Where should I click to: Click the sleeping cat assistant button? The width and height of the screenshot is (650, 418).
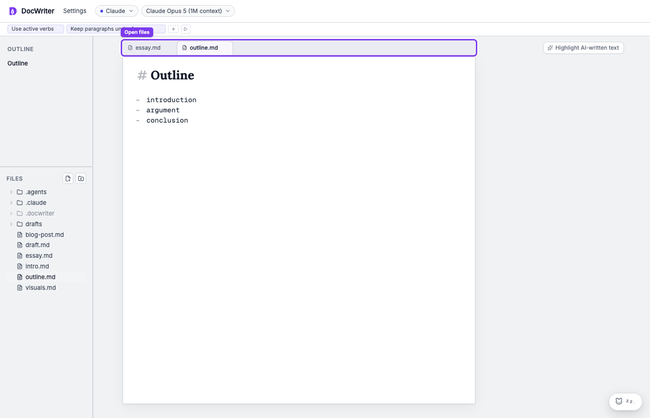point(625,402)
